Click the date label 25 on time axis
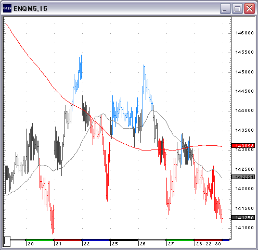This screenshot has height=250, width=258. 115,244
